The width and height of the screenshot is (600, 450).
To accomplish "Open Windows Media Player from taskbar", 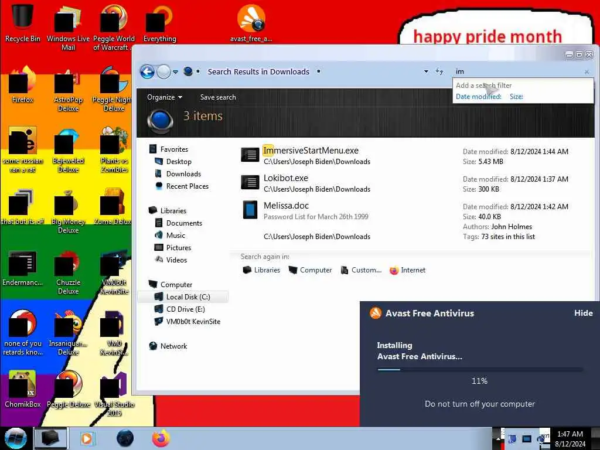I will click(87, 438).
